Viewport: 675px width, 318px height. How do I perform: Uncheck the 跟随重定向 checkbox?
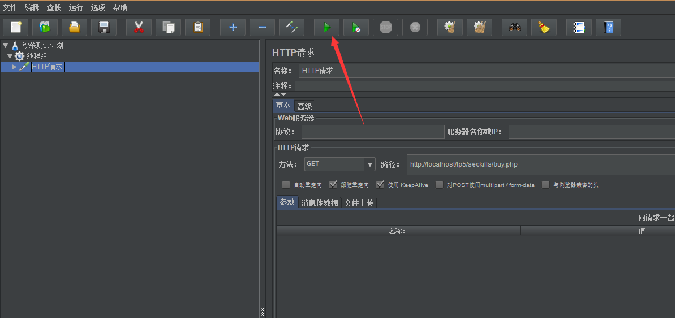pyautogui.click(x=333, y=185)
